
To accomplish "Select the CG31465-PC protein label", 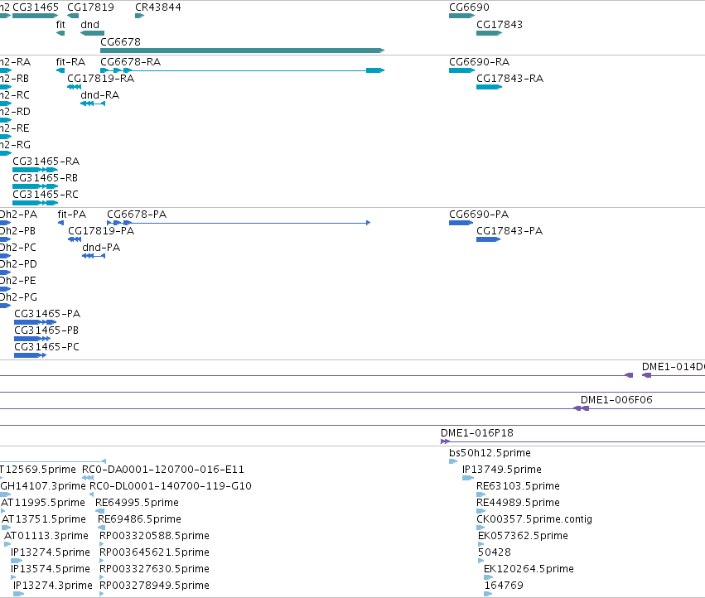I will pyautogui.click(x=46, y=347).
